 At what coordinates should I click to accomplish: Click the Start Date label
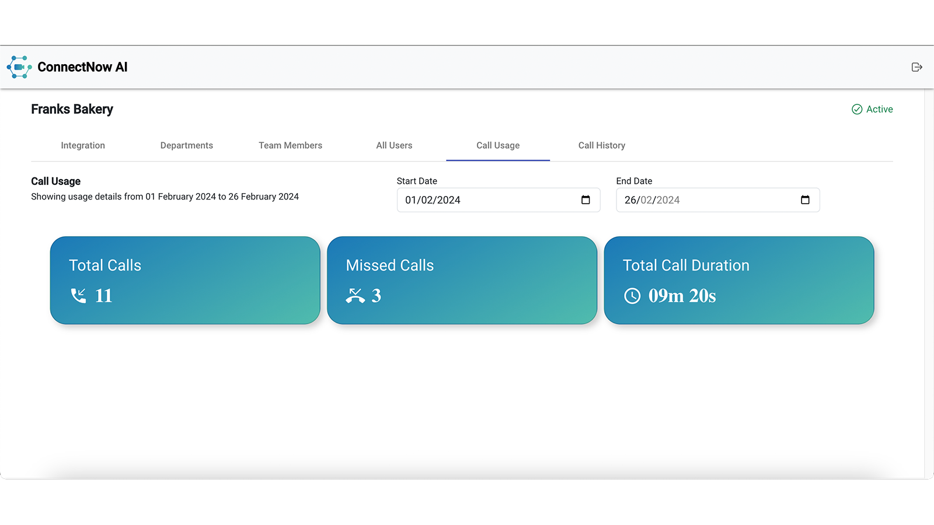click(x=417, y=181)
